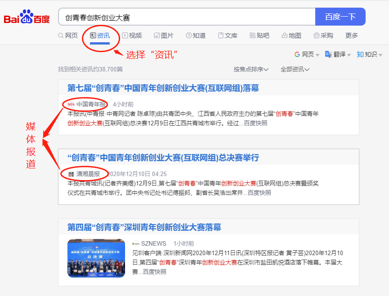The width and height of the screenshot is (389, 296).
Task: Click the 百度一下 search button
Action: pos(340,17)
